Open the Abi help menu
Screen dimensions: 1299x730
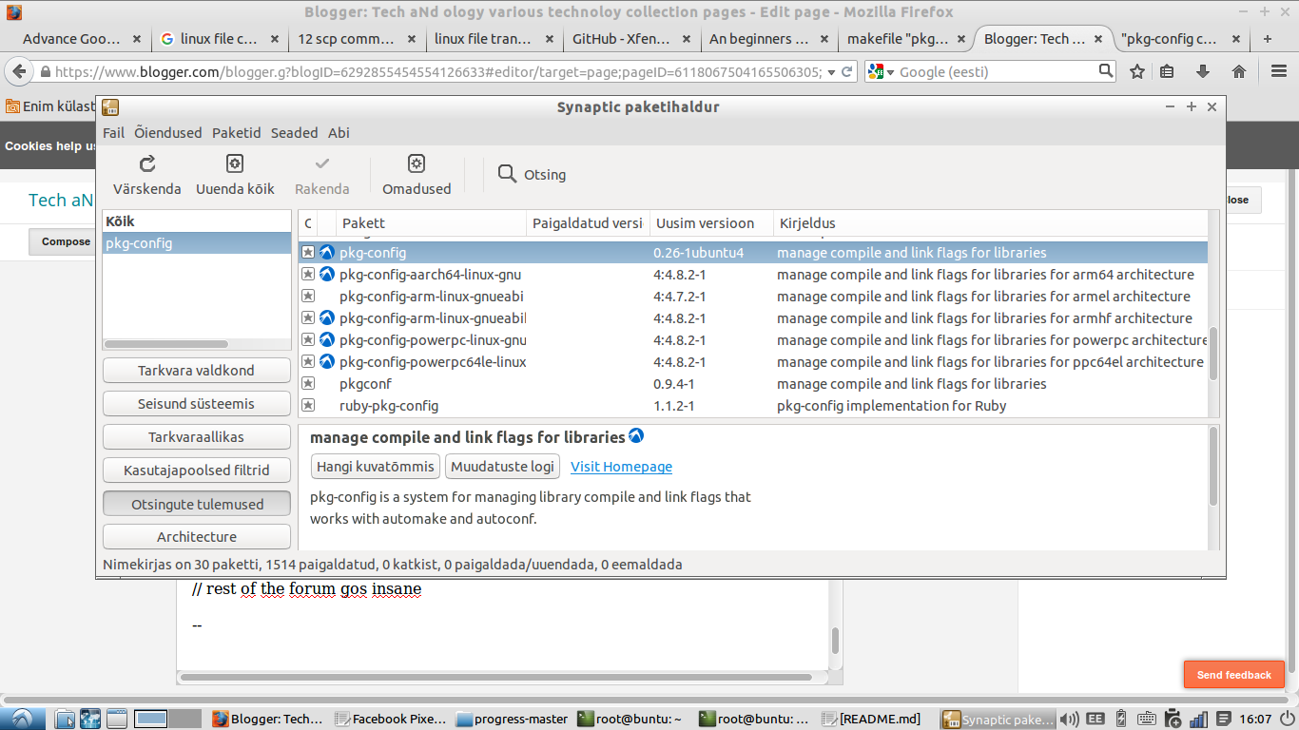(339, 133)
